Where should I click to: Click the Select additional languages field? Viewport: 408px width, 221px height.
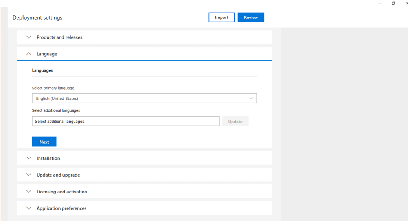click(126, 121)
